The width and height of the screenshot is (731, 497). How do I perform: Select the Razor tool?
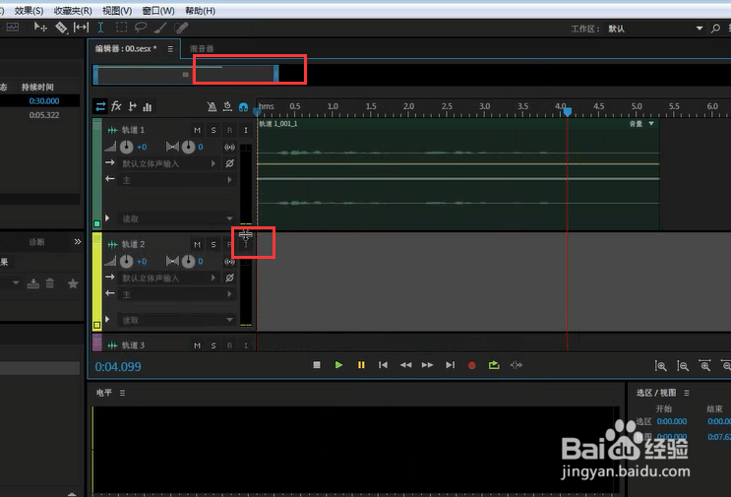click(x=61, y=28)
